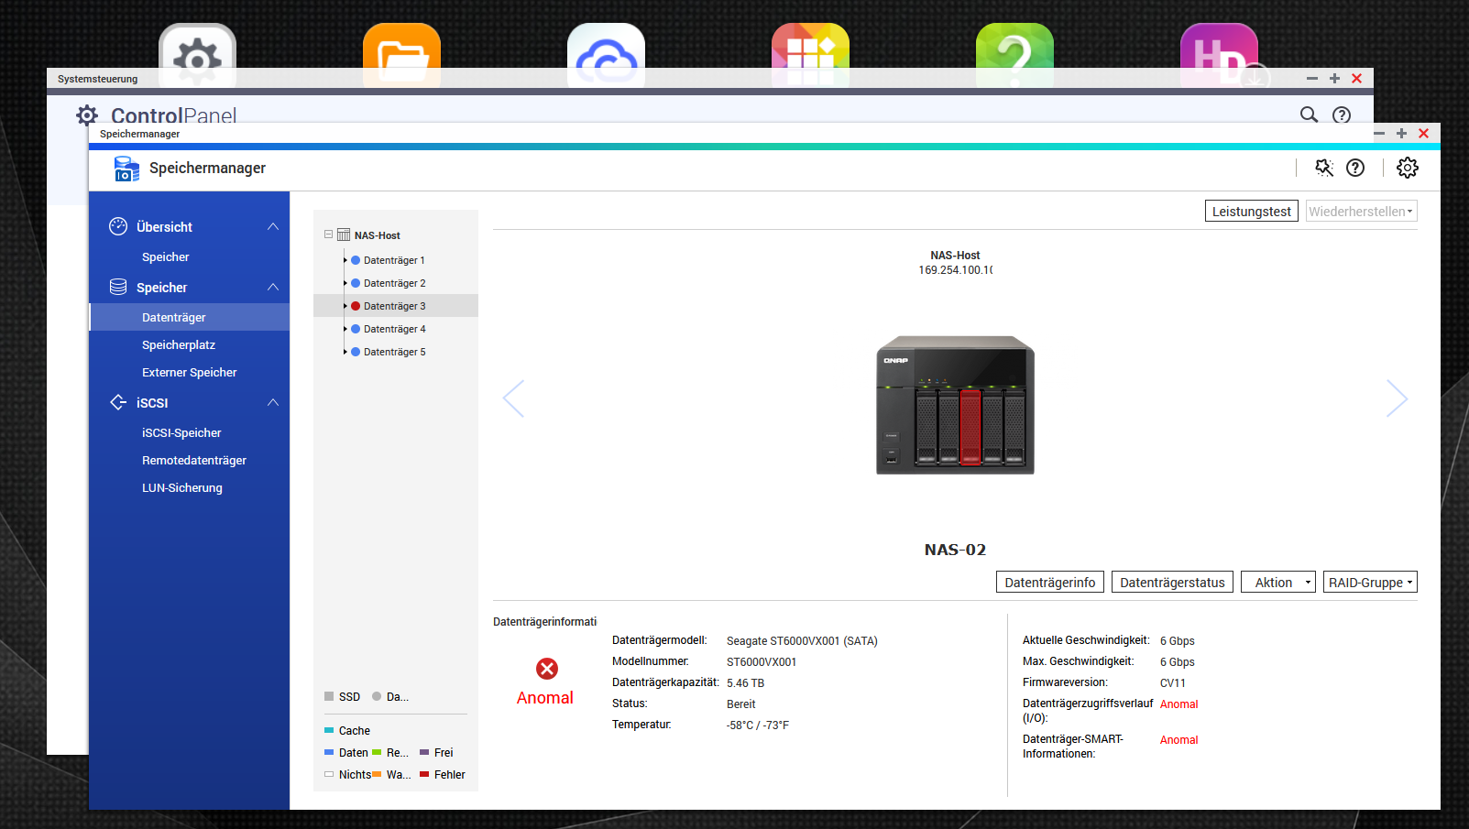Open the File Station folder desktop icon
This screenshot has width=1469, height=829.
click(x=401, y=56)
